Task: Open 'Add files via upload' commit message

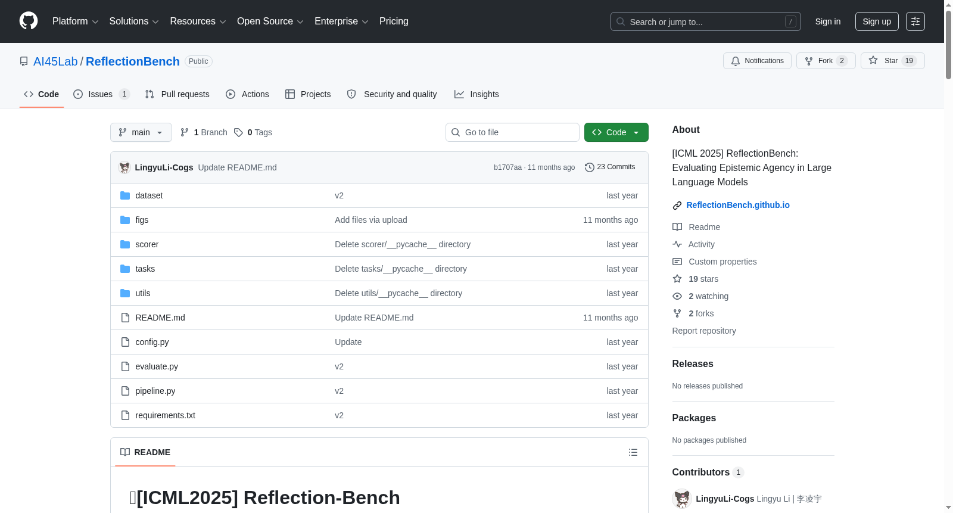Action: point(371,220)
